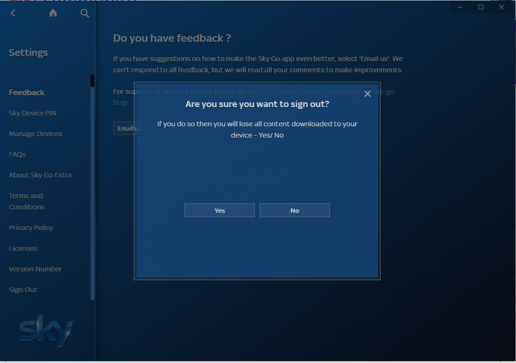
Task: Select About Sky Go Extra
Action: pos(40,175)
